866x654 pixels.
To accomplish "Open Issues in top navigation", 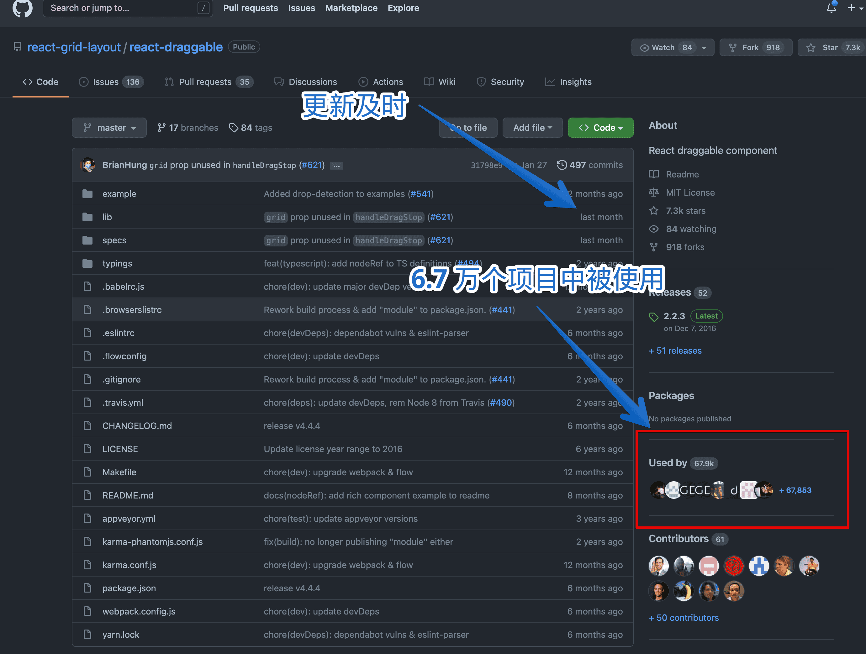I will pos(301,8).
